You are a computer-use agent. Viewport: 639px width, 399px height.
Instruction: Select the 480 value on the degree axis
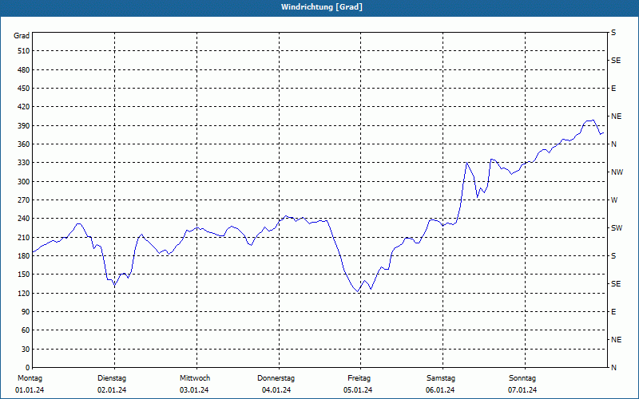[23, 70]
